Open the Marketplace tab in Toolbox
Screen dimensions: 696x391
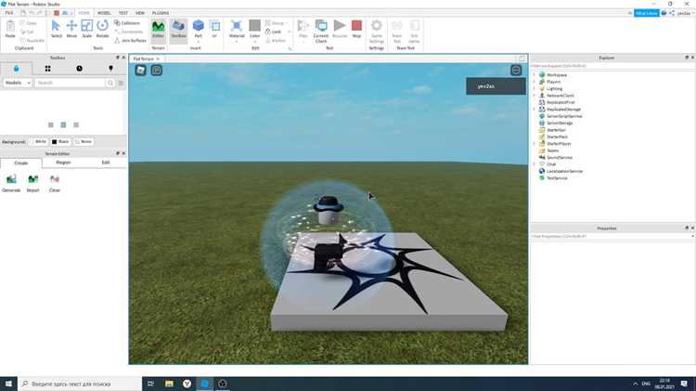[x=17, y=69]
